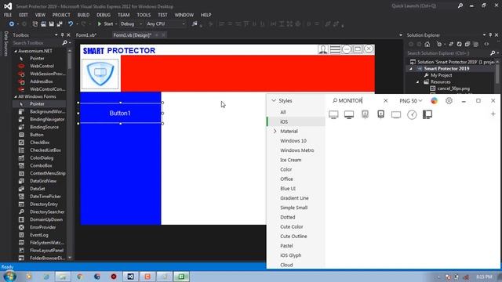Select the red panel on the form
The height and width of the screenshot is (282, 502).
248,74
